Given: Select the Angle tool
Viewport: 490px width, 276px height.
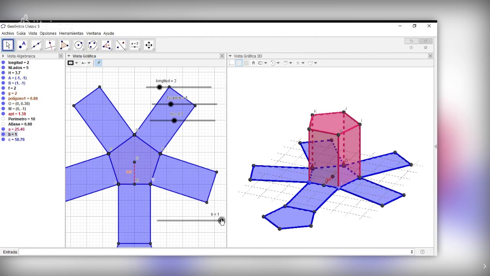Looking at the screenshot, I should coord(107,45).
